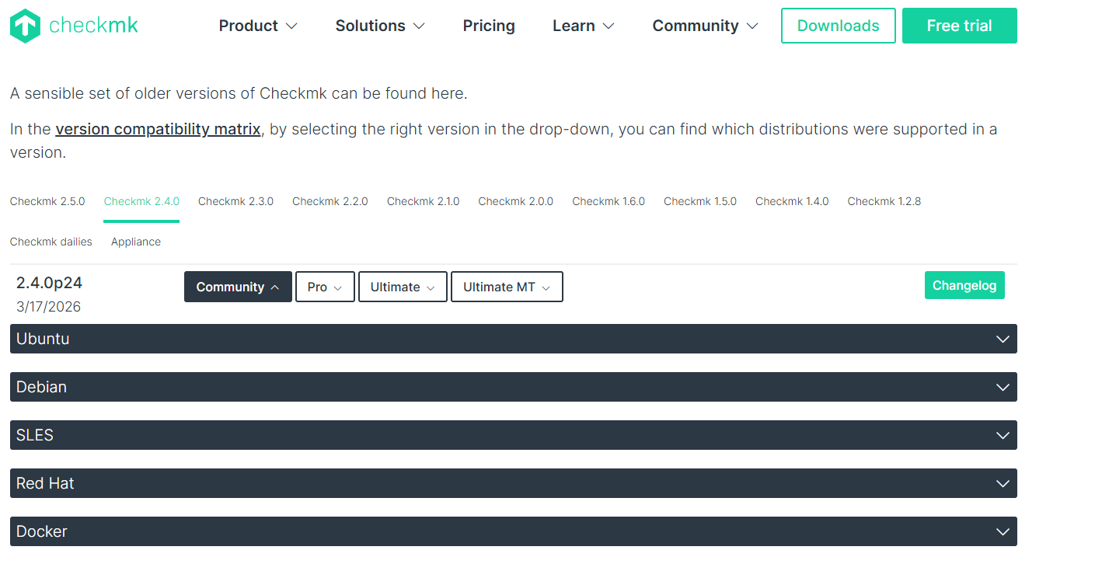Viewport: 1095px width, 571px height.
Task: Switch to the Checkmk 2.3.0 tab
Action: pos(235,201)
